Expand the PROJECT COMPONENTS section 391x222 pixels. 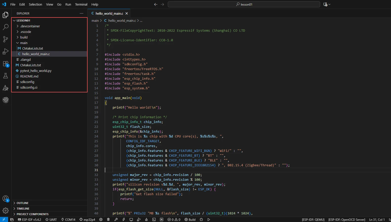click(32, 214)
